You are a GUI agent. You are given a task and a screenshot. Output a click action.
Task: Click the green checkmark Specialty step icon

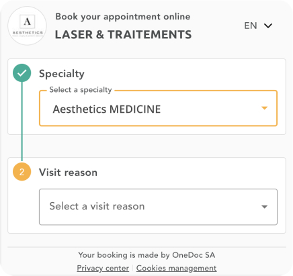pyautogui.click(x=22, y=73)
